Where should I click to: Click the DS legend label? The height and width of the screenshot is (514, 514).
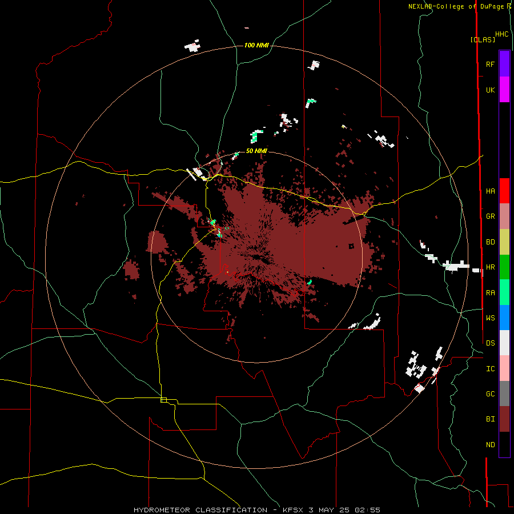point(490,343)
